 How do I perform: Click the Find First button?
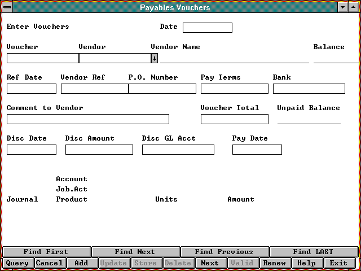pos(46,252)
